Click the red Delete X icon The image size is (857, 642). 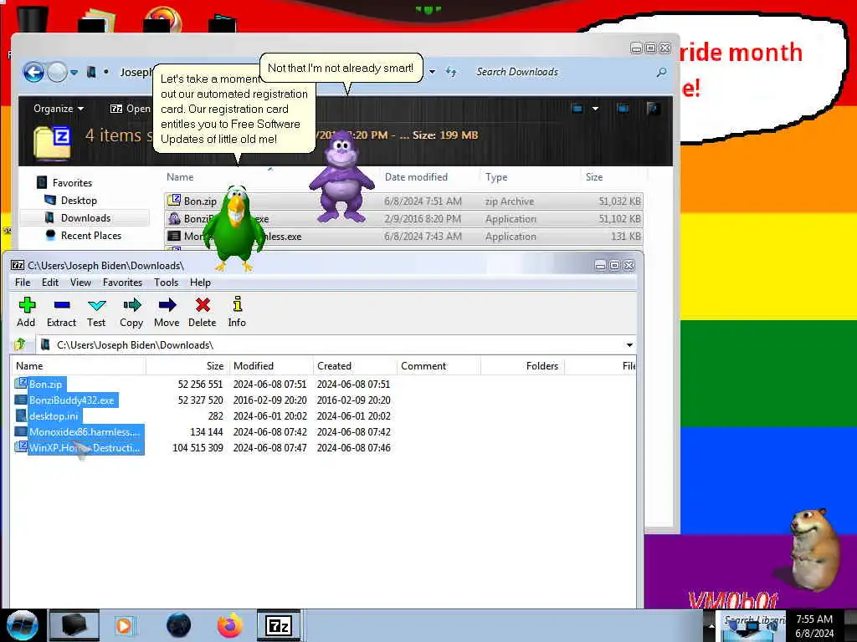(x=203, y=304)
